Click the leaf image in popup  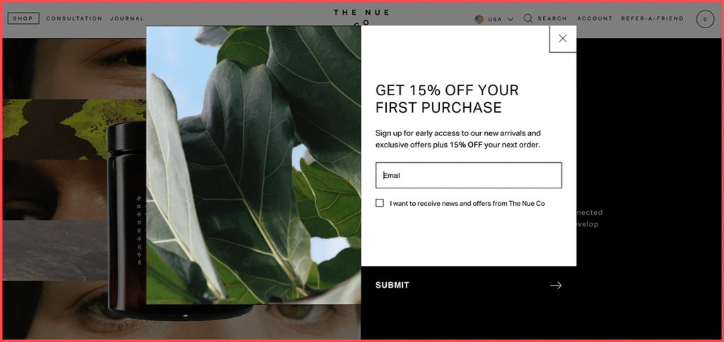coord(254,165)
